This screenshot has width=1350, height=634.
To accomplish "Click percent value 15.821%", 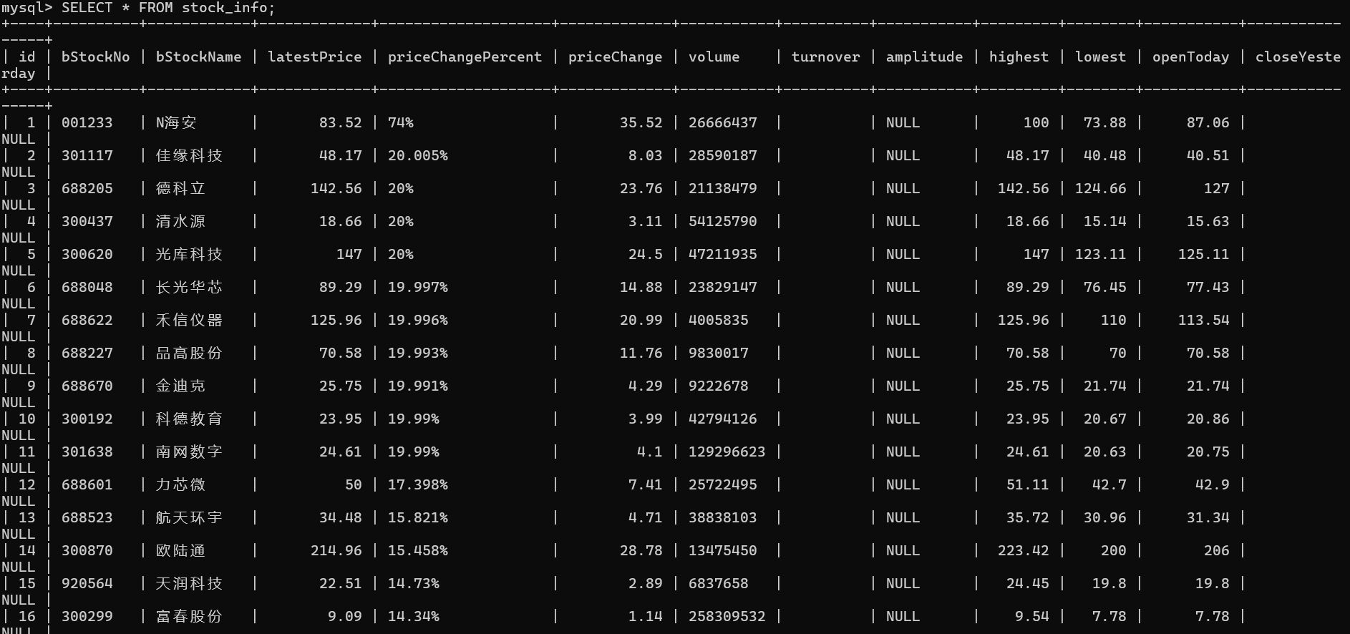I will (418, 517).
